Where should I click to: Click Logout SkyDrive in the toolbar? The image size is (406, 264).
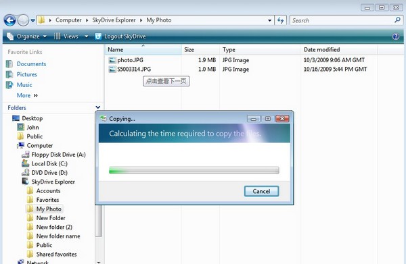pos(125,36)
